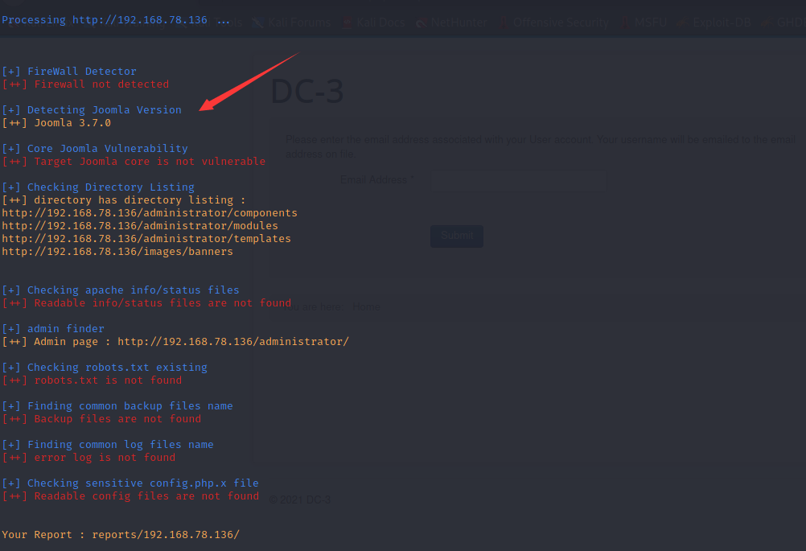The width and height of the screenshot is (806, 551).
Task: Click 'Checking robots.txt existing' line
Action: (x=105, y=367)
